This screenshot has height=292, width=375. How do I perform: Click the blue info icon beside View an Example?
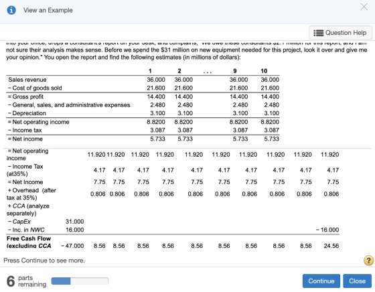tap(11, 10)
